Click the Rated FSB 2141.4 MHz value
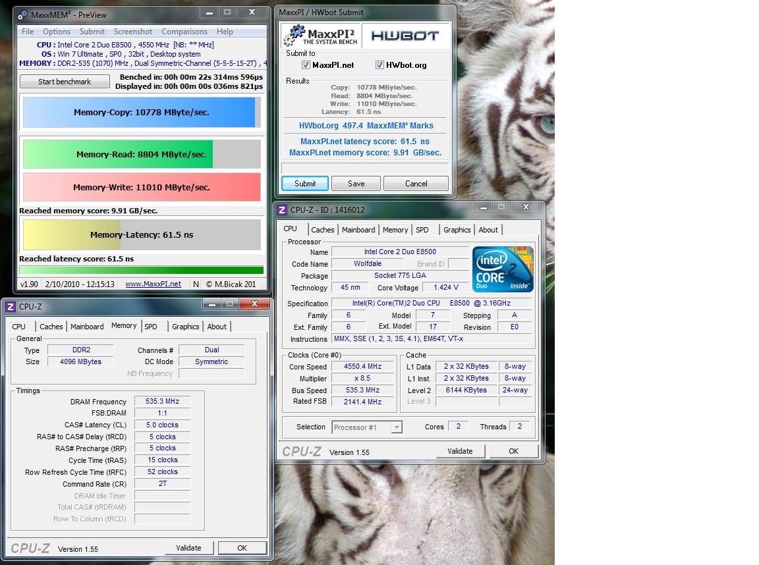Viewport: 759px width, 565px height. (x=362, y=402)
